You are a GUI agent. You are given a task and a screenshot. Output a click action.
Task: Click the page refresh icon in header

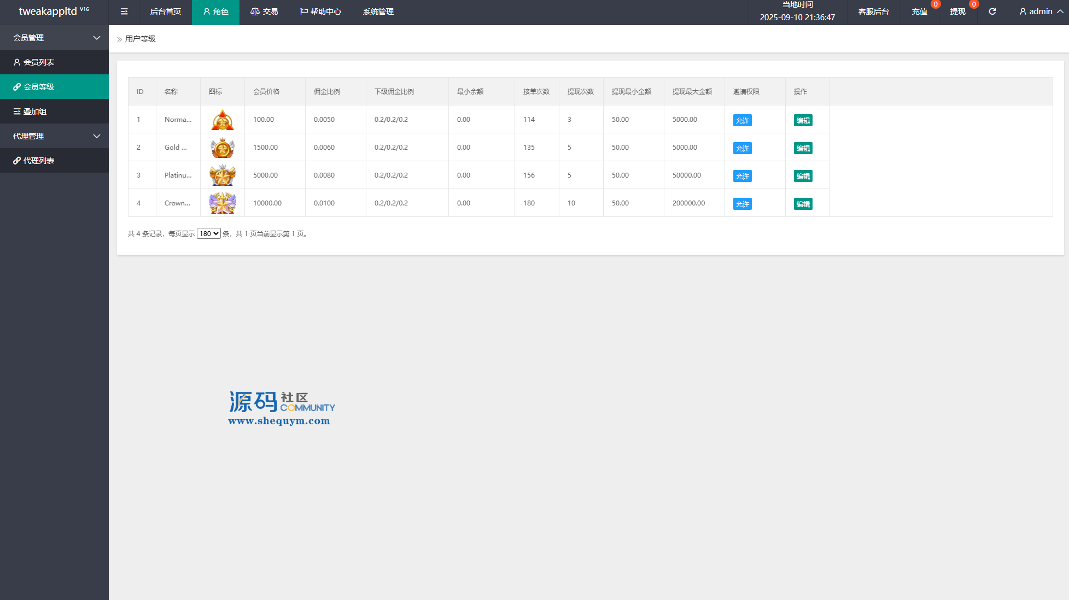[992, 11]
